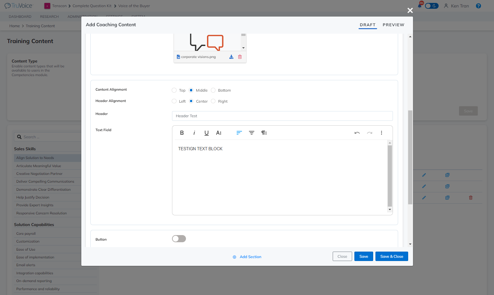The height and width of the screenshot is (295, 494).
Task: Click the dialog's vertical scrollbar thumb
Action: point(410,157)
